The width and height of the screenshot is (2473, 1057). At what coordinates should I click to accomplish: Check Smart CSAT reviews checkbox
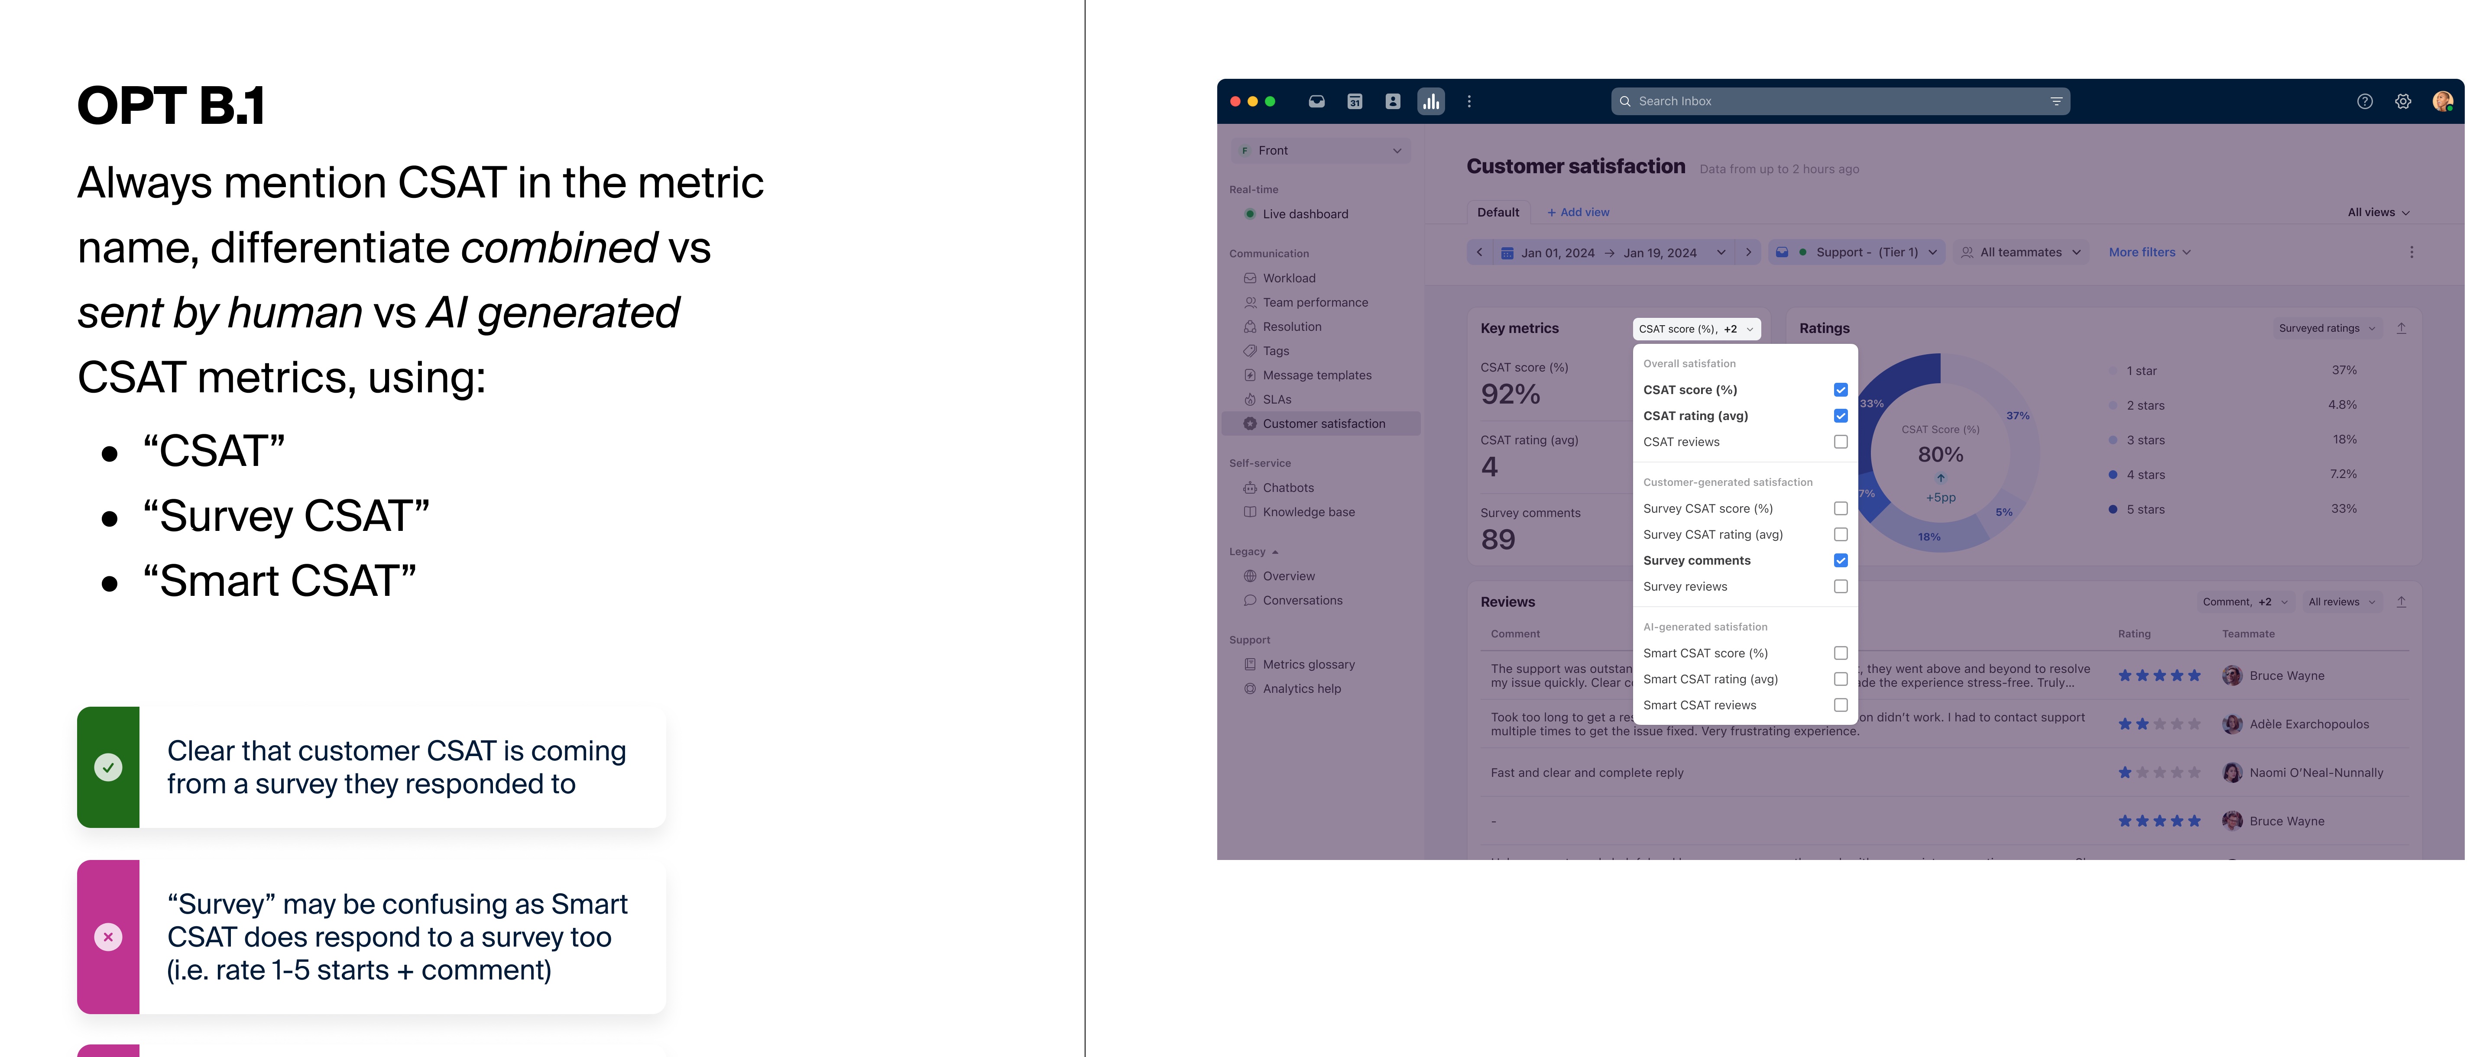pyautogui.click(x=1841, y=705)
